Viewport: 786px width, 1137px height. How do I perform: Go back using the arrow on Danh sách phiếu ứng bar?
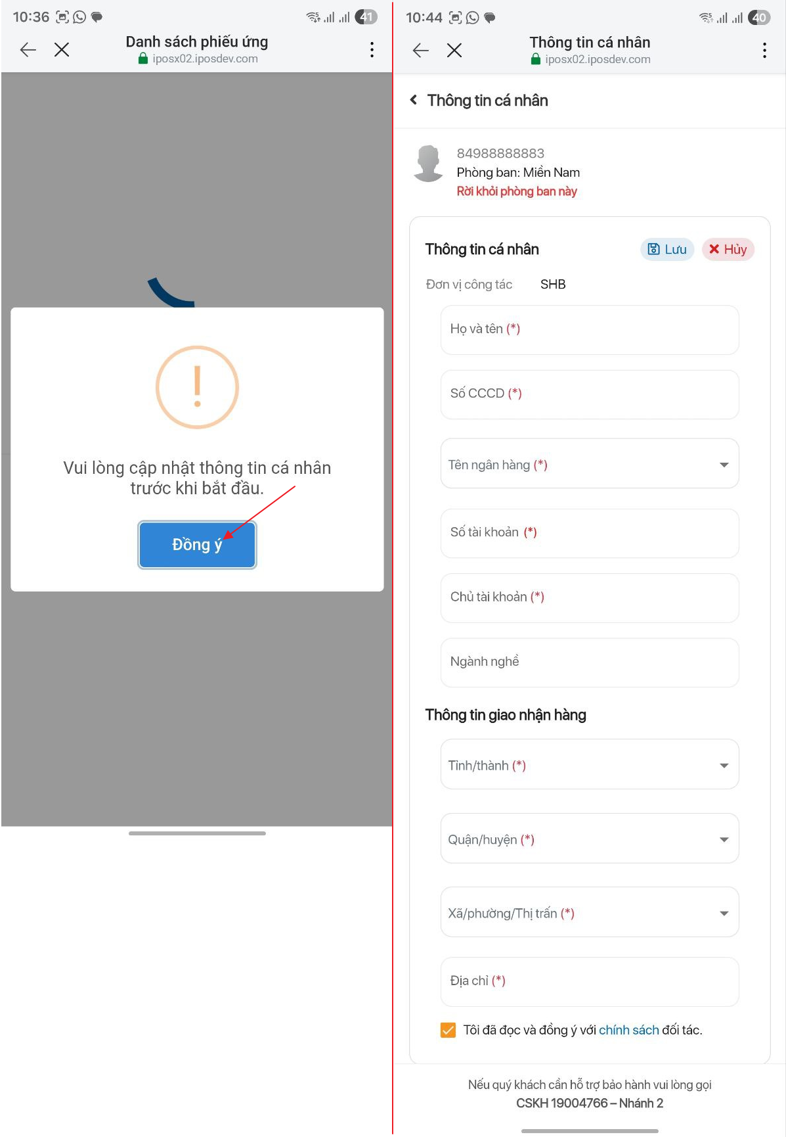tap(28, 49)
